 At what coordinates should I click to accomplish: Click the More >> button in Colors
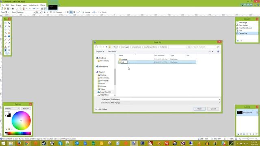[x=26, y=109]
